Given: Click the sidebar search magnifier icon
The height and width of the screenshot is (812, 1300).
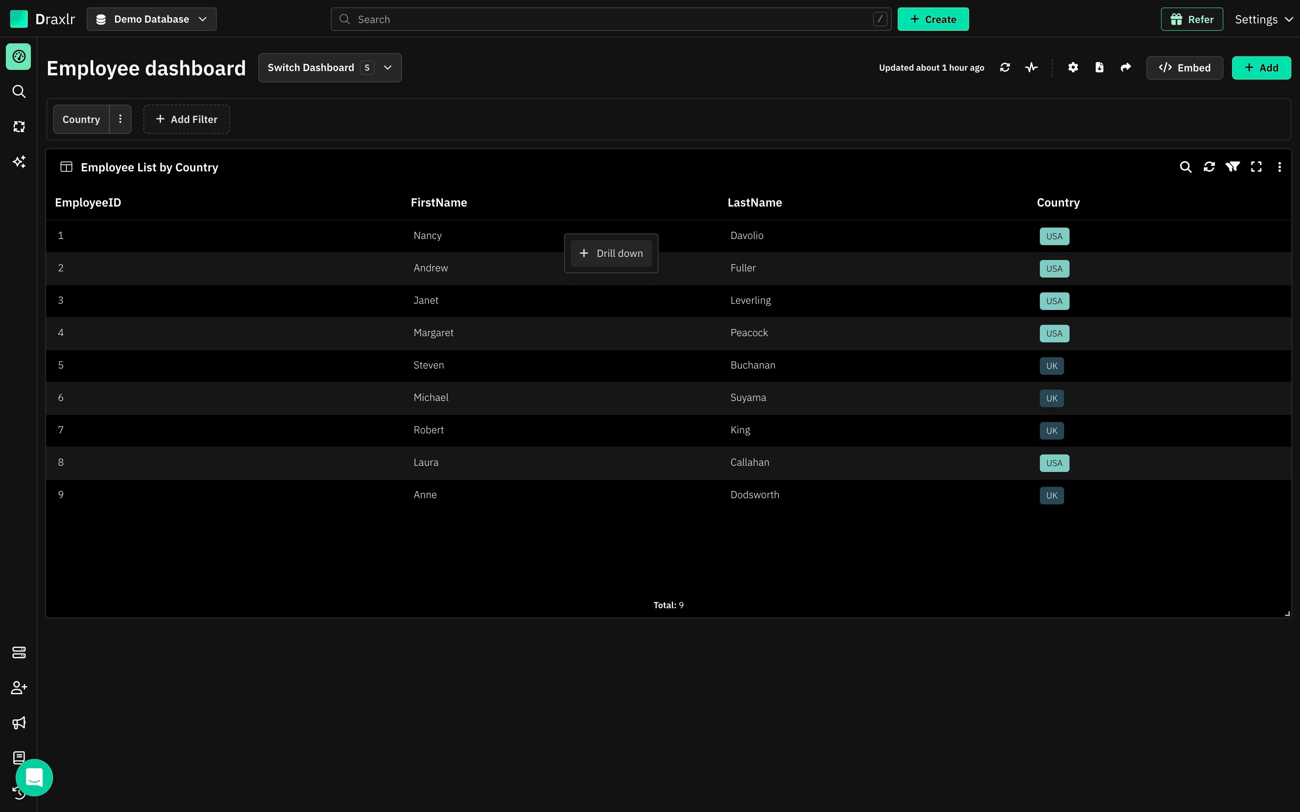Looking at the screenshot, I should 19,91.
